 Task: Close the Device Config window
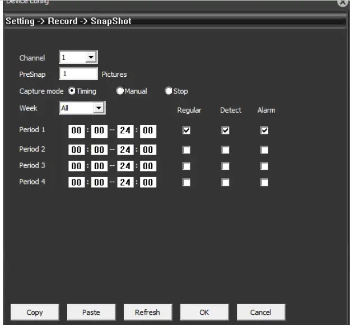[x=343, y=3]
